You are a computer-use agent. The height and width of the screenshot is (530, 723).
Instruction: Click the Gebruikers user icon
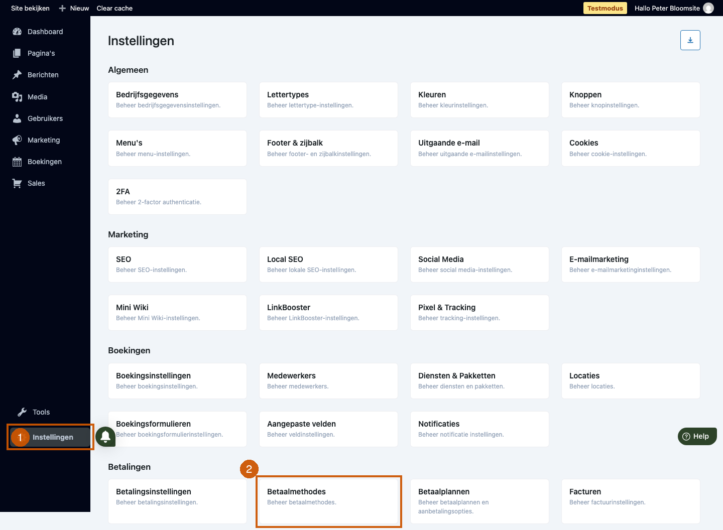tap(17, 118)
